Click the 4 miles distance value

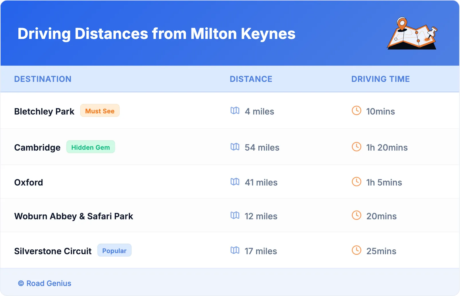tap(260, 111)
